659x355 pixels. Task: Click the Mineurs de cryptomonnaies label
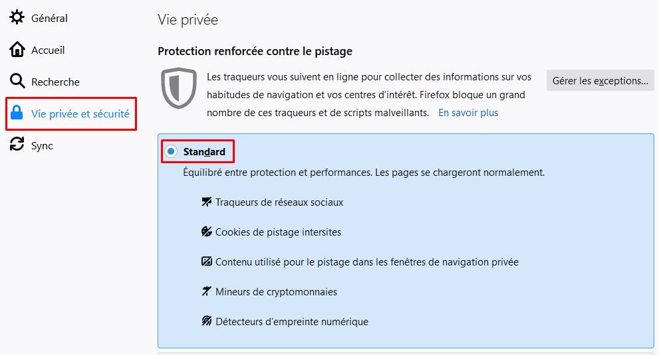click(x=276, y=291)
